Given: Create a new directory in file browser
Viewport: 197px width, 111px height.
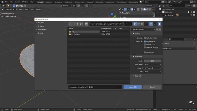Looking at the screenshot, I should pyautogui.click(x=86, y=24).
